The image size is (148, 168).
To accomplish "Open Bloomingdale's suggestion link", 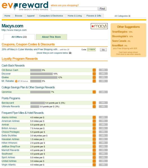I will (x=120, y=36).
